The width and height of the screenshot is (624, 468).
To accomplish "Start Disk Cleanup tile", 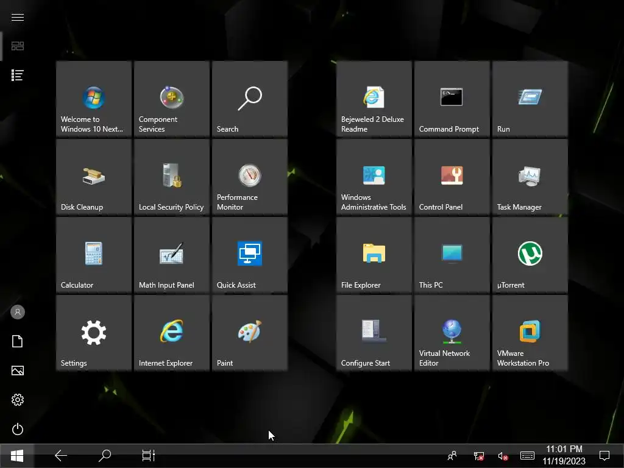I will [94, 177].
